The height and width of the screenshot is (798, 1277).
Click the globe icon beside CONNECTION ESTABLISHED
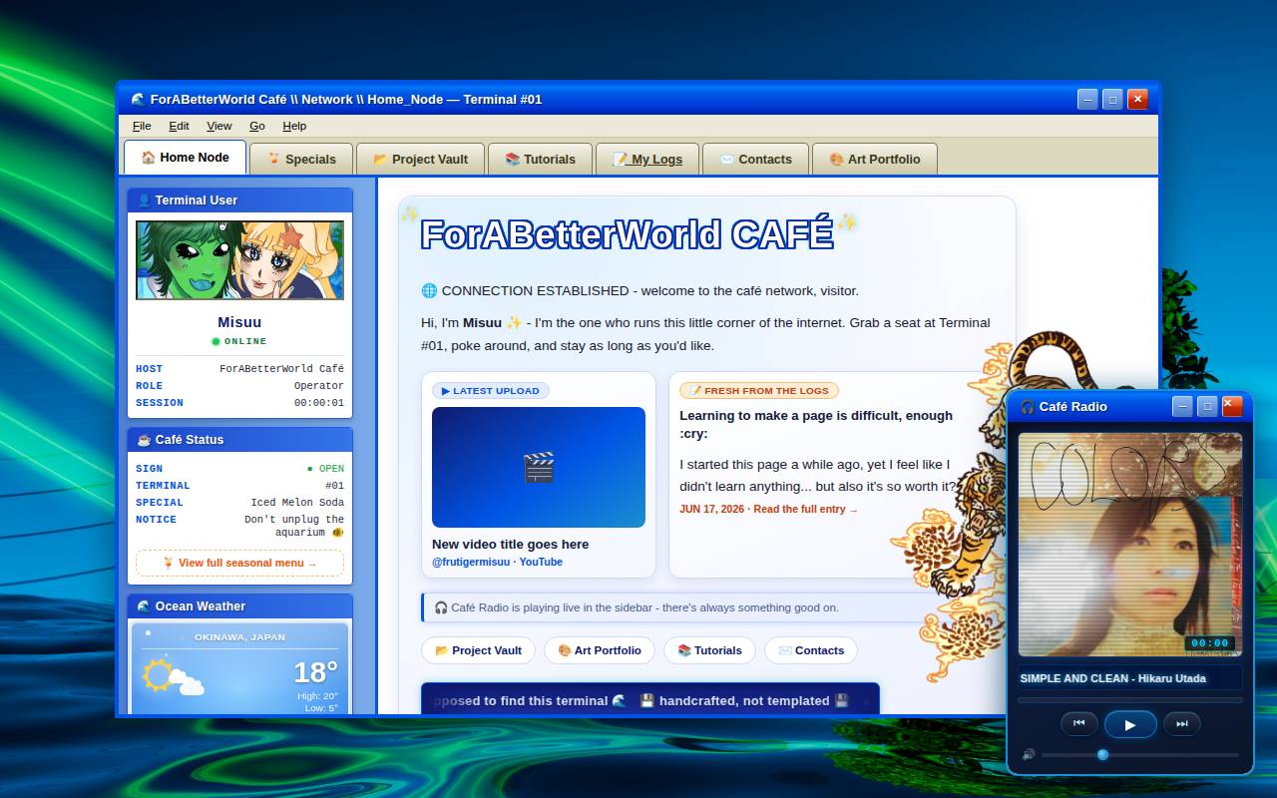429,291
